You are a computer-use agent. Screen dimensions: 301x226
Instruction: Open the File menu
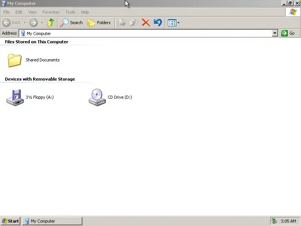point(6,12)
